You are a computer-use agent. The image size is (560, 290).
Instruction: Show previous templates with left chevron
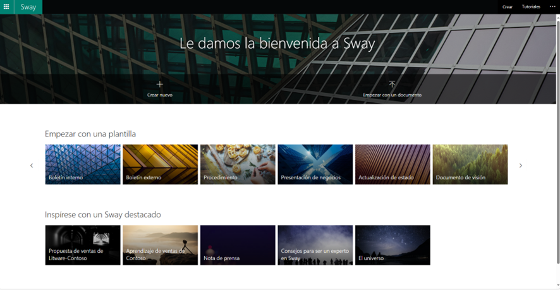coord(32,166)
